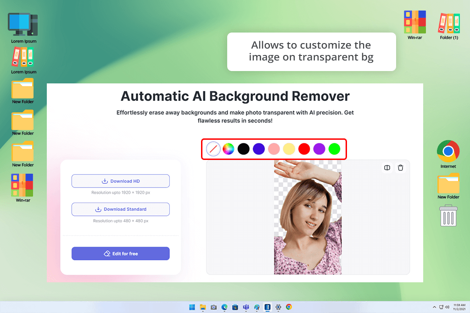Open the Recycle Bin desktop icon
The width and height of the screenshot is (470, 313).
pyautogui.click(x=448, y=215)
